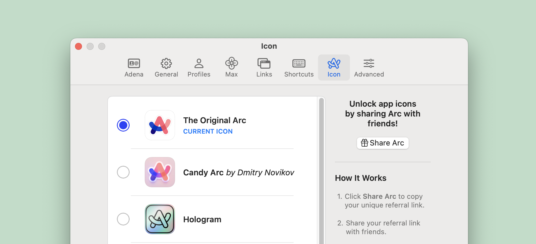Open the General gear tab icon
This screenshot has height=244, width=536.
[166, 63]
